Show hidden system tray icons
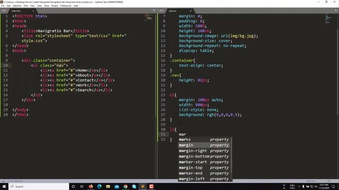This screenshot has height=190, width=339. pos(299,186)
